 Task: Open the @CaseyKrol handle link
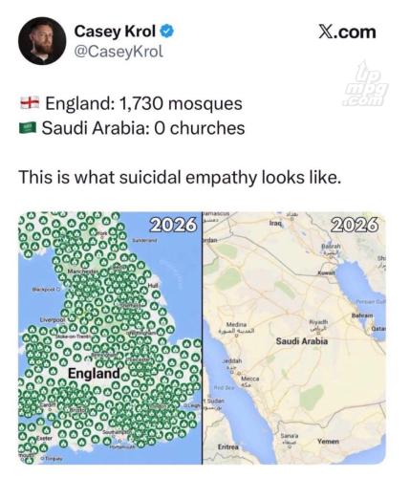[119, 52]
